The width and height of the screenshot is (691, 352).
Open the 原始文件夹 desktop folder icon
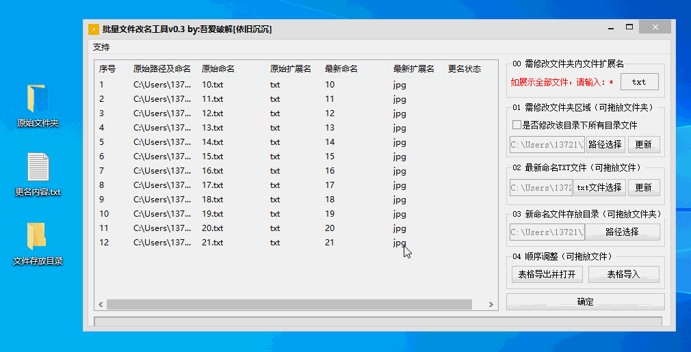pos(37,99)
